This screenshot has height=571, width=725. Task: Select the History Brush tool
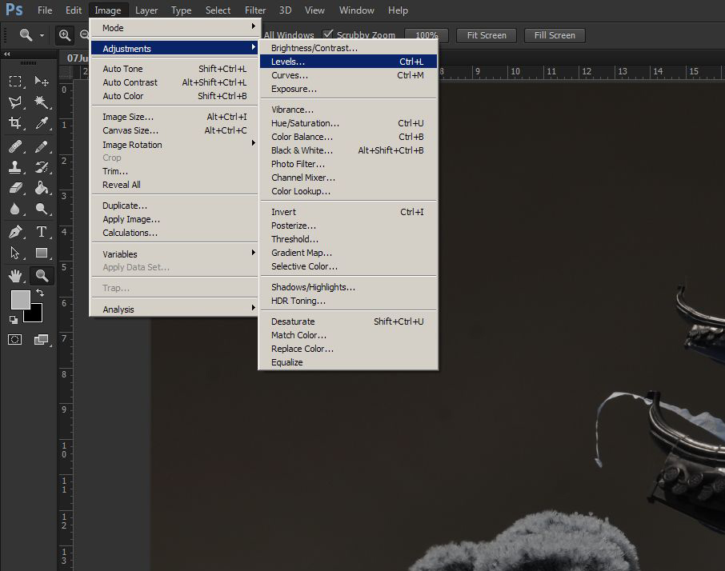click(42, 167)
